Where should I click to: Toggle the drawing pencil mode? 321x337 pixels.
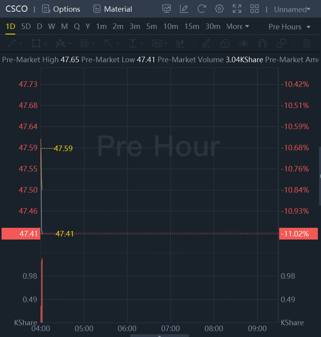[x=206, y=43]
